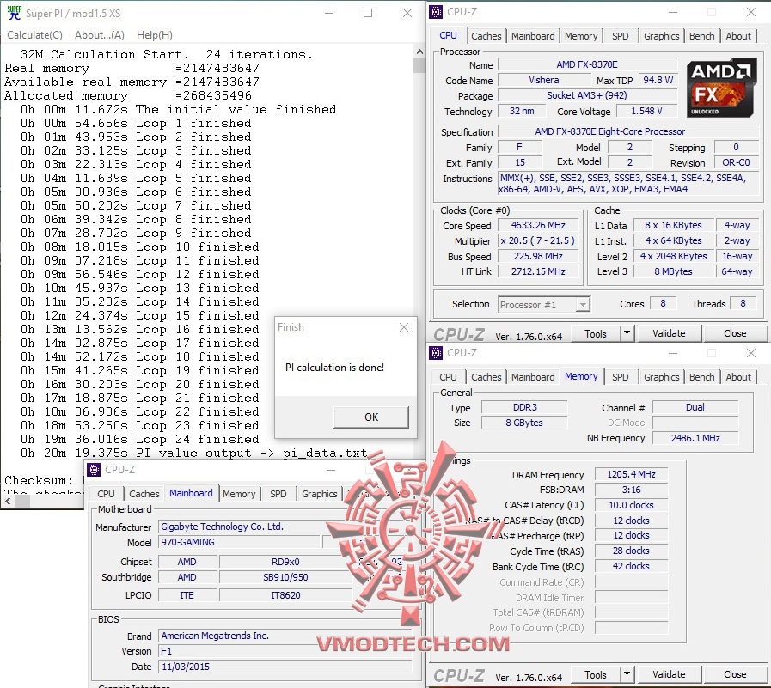The width and height of the screenshot is (771, 688).
Task: Open About tab in top CPU-Z window
Action: click(x=738, y=36)
